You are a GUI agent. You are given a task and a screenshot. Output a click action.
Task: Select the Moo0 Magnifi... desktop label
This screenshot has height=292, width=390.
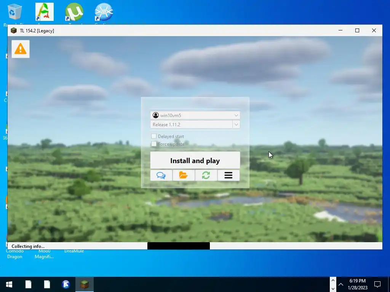click(x=44, y=254)
